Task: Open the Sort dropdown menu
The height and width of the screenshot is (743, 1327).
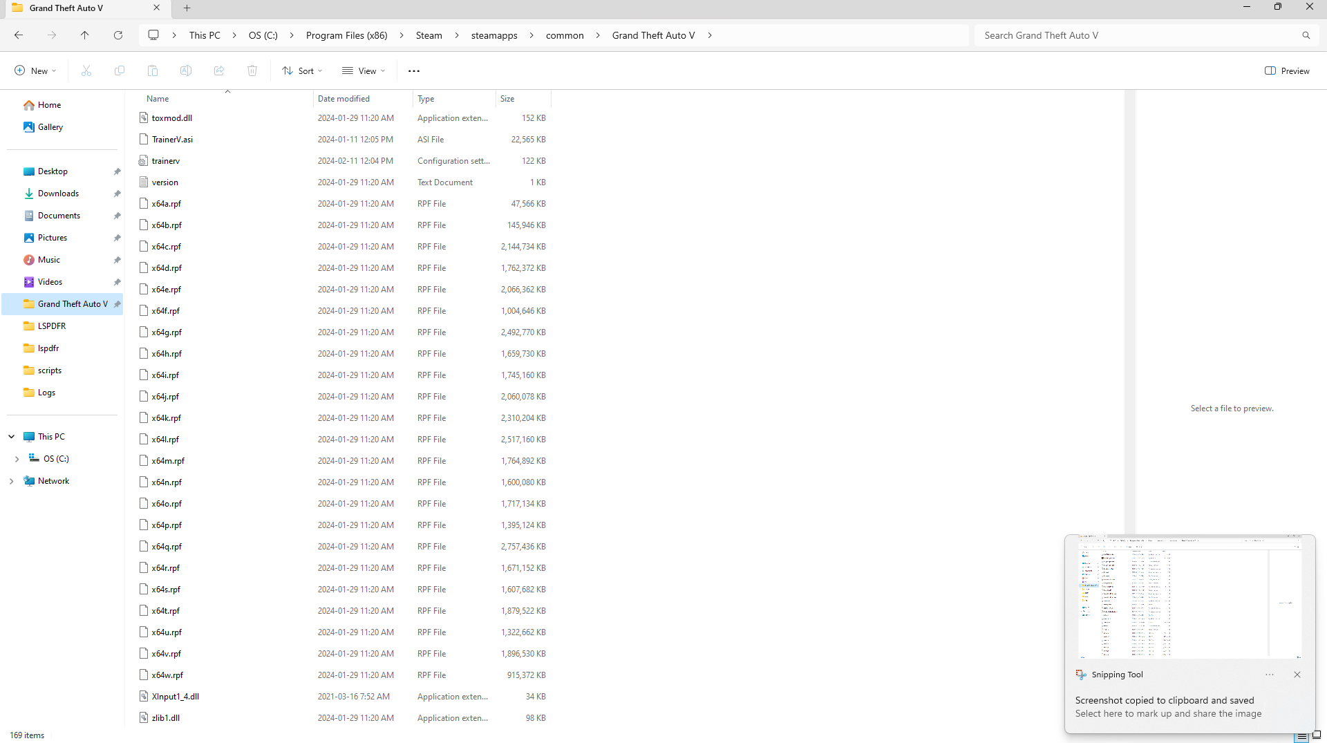Action: [302, 70]
